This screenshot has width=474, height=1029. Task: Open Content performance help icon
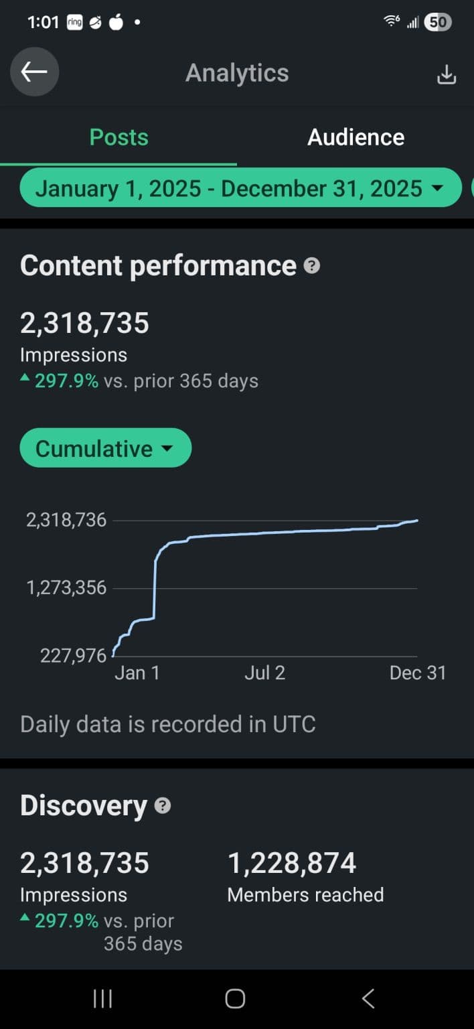(x=311, y=267)
